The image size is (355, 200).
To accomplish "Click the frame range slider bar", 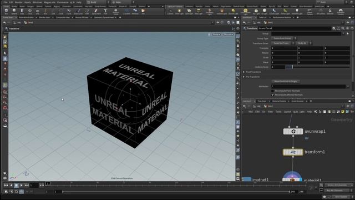I will [x=176, y=192].
